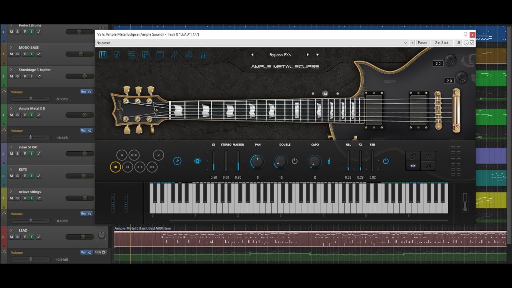
Task: Solo the MODO BASS track
Action: 18,54
